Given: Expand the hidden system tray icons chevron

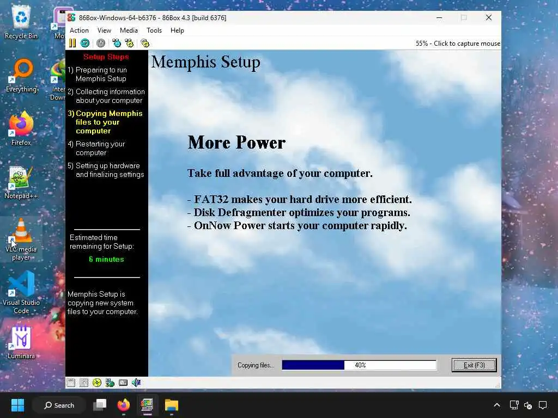Looking at the screenshot, I should tap(497, 405).
